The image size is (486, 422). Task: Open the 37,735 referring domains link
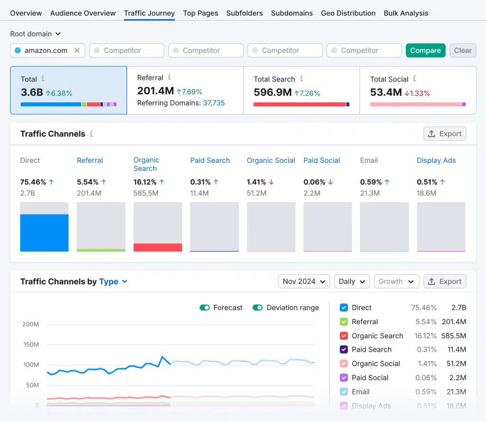pyautogui.click(x=214, y=103)
